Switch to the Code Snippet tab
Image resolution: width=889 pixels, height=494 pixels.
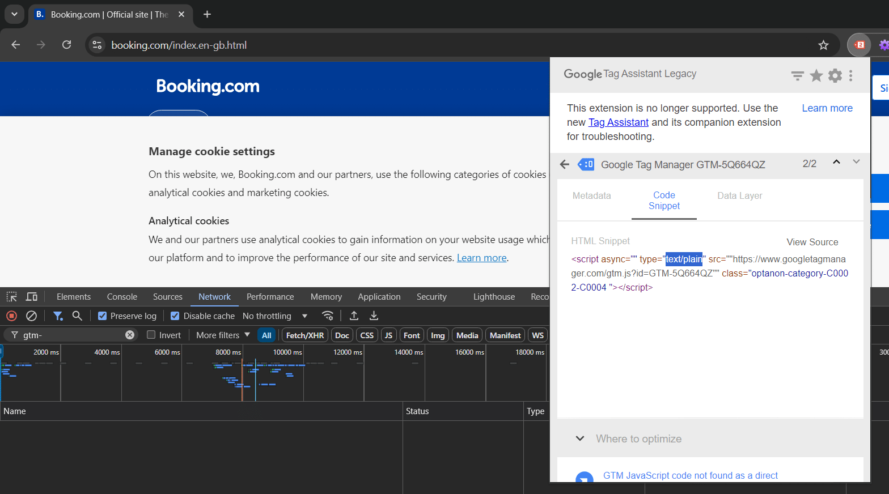664,201
